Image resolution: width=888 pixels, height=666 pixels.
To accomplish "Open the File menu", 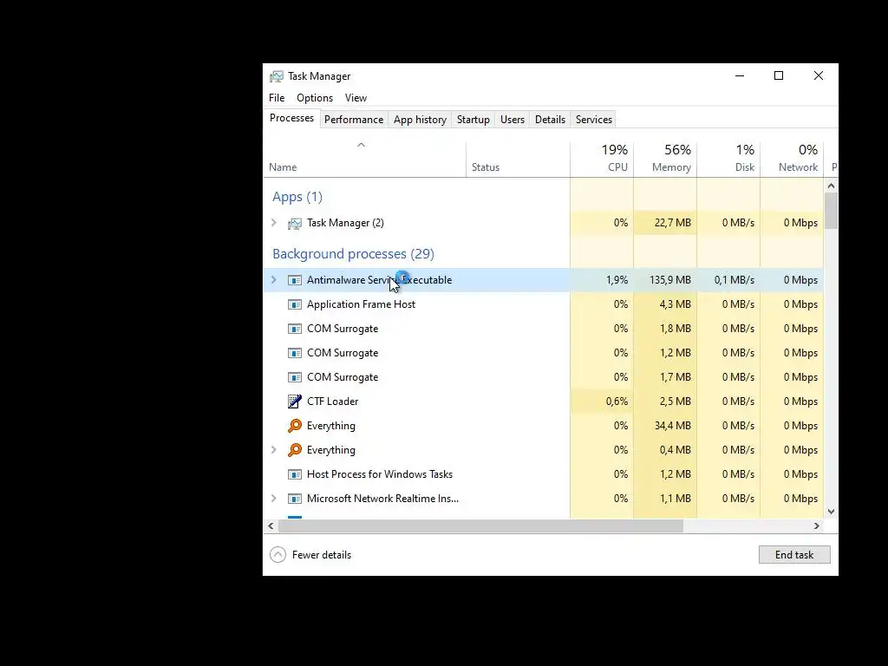I will [277, 98].
